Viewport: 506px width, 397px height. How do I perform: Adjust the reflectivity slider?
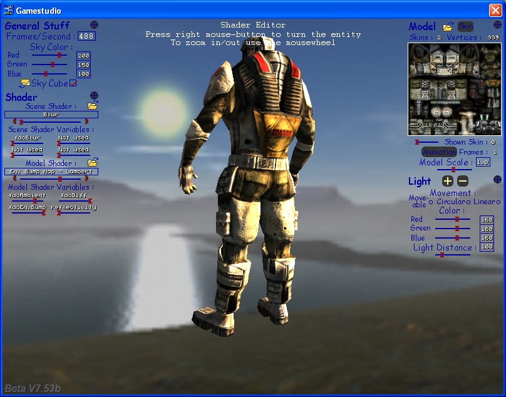pos(74,213)
